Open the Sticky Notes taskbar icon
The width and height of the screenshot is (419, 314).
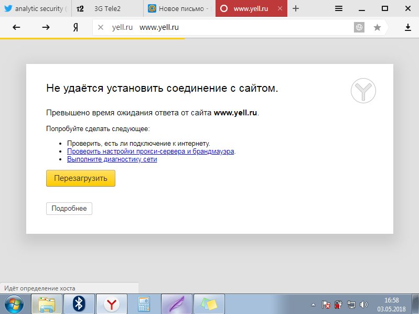point(209,304)
